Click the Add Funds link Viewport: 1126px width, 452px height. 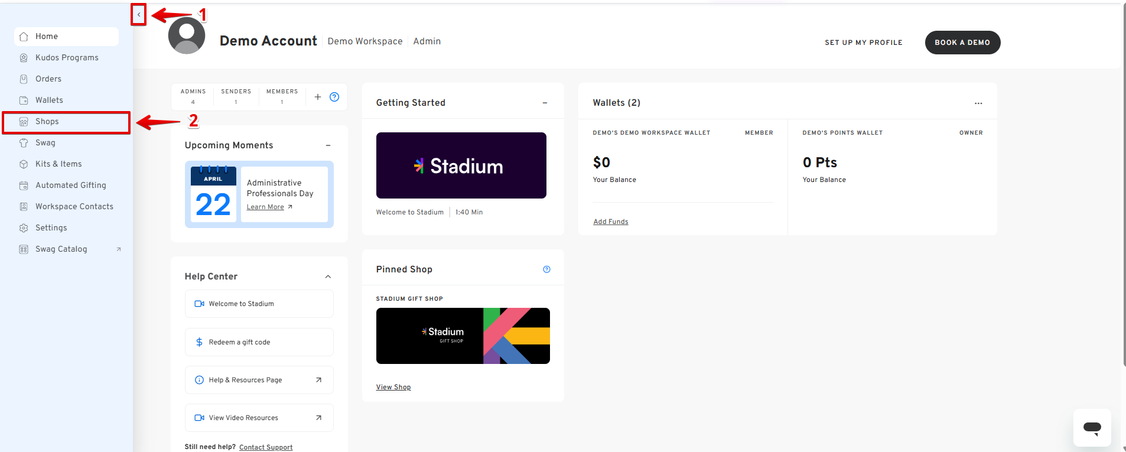pos(610,222)
